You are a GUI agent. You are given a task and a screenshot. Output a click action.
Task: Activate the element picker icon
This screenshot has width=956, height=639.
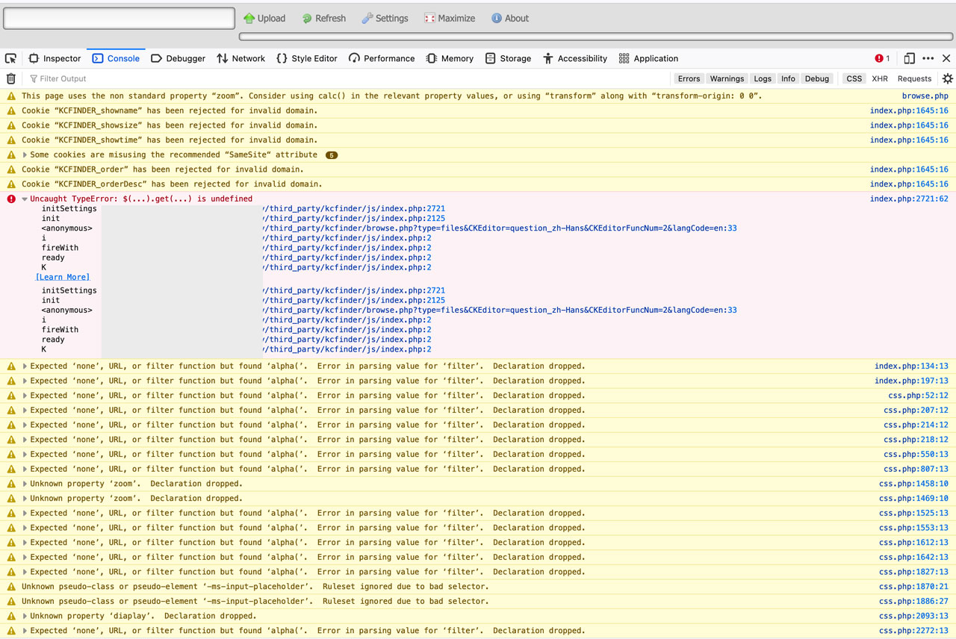coord(10,58)
